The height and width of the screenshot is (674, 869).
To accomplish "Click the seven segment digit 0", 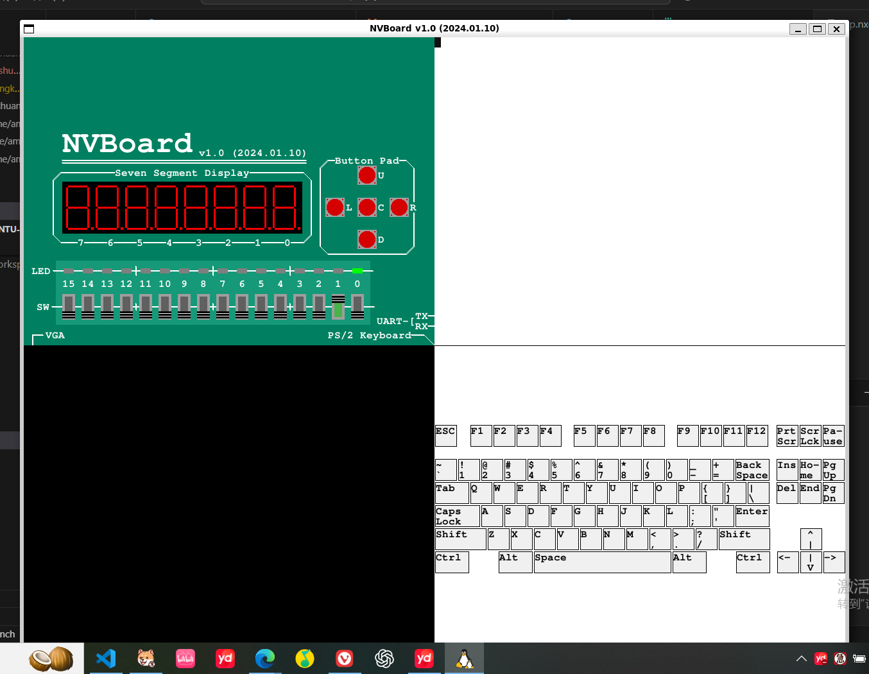I will pyautogui.click(x=285, y=207).
